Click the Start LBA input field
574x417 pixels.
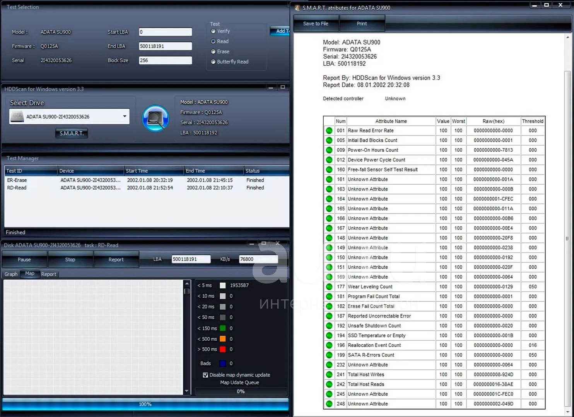(x=166, y=32)
